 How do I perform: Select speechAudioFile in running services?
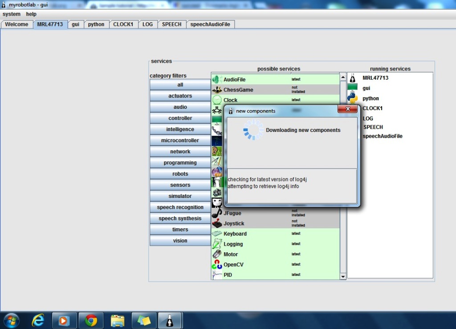tap(383, 136)
